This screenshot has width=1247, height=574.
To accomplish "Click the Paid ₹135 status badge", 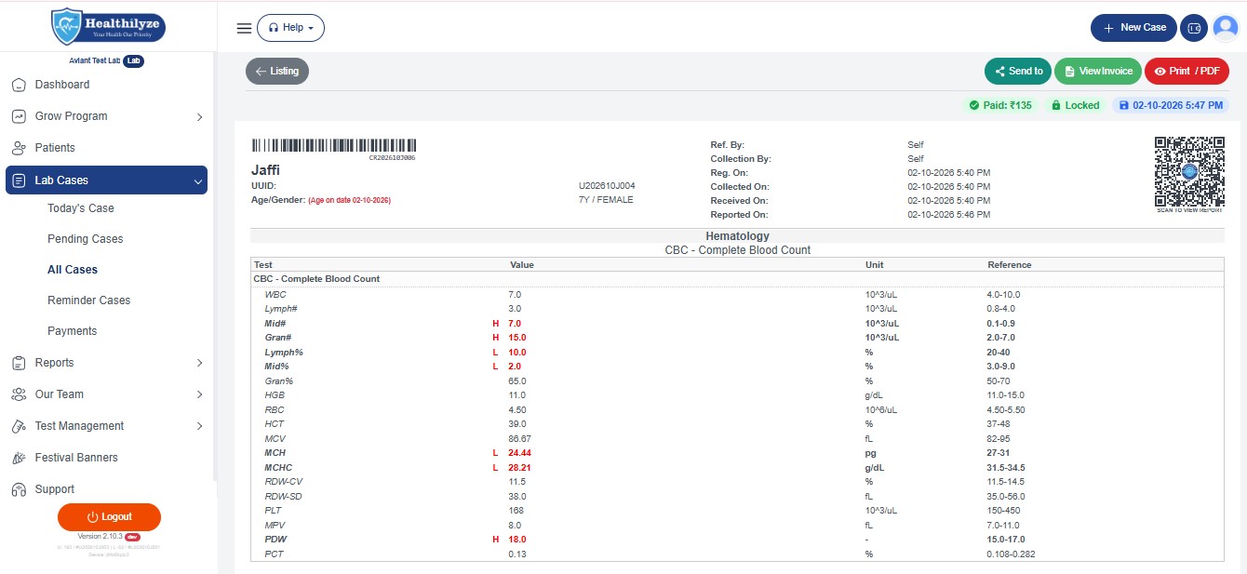I will [1000, 105].
